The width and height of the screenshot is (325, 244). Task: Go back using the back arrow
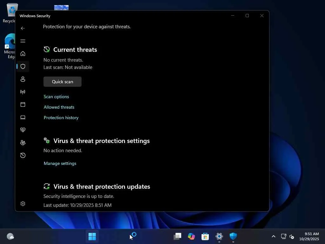tap(23, 28)
